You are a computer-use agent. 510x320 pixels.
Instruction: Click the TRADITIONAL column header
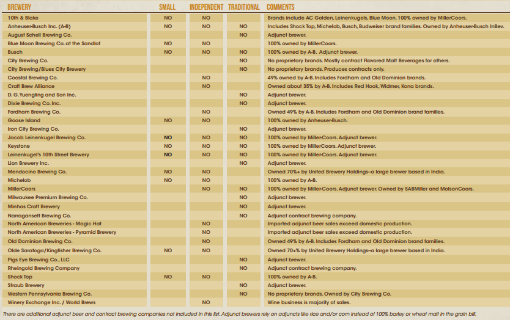(x=243, y=7)
